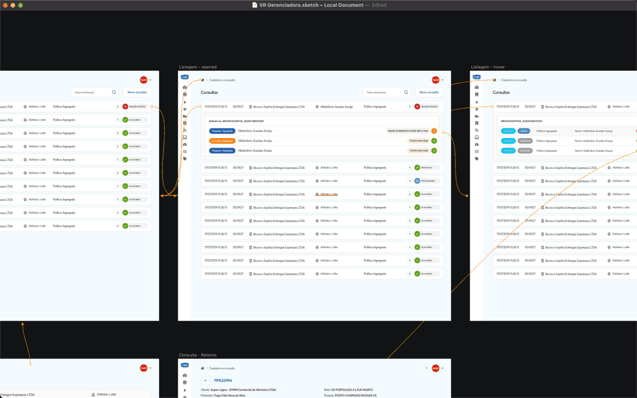Screen dimensions: 637x398
Task: Expand account chevron in Listagem - opened header
Action: point(443,80)
